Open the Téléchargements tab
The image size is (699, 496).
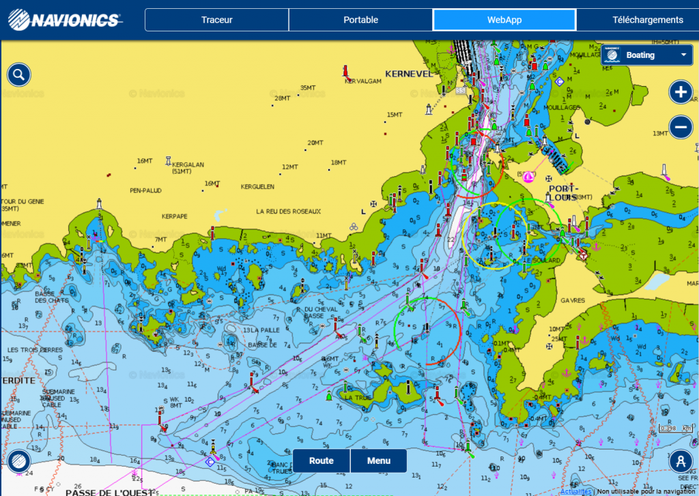pos(647,20)
